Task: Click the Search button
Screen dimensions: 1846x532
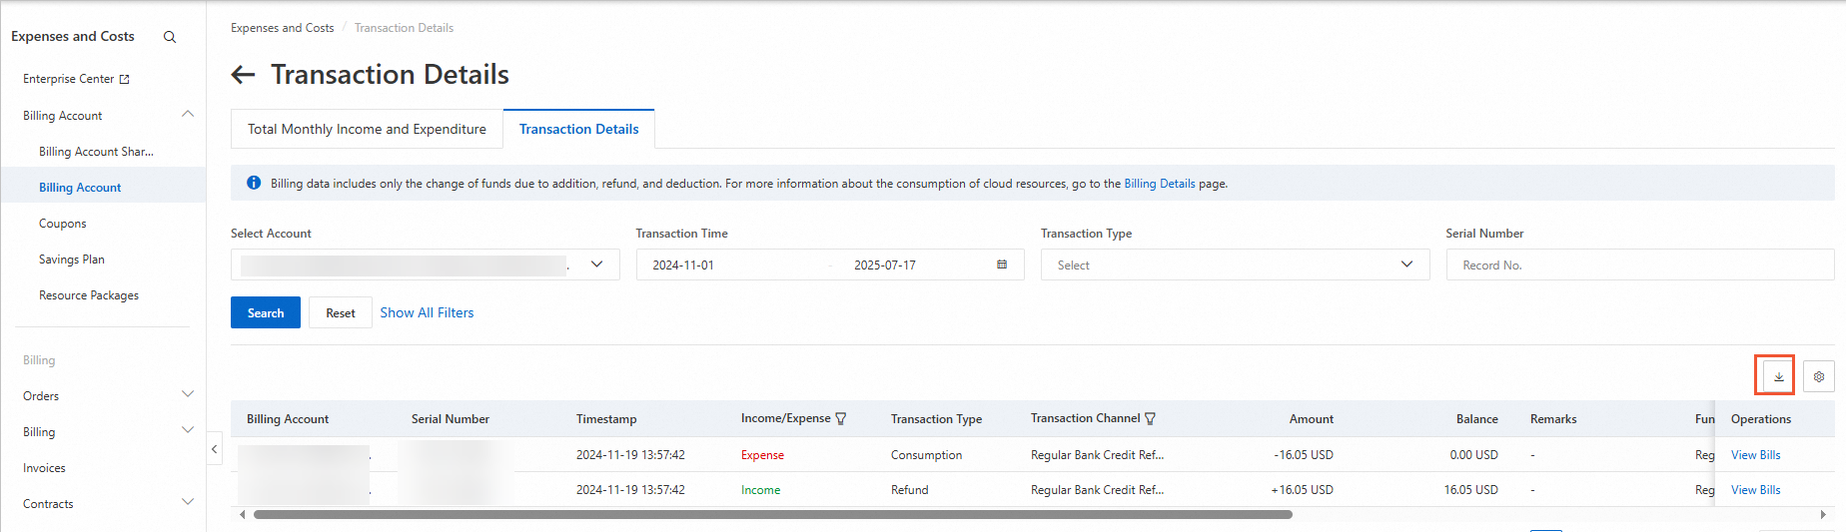Action: [266, 312]
